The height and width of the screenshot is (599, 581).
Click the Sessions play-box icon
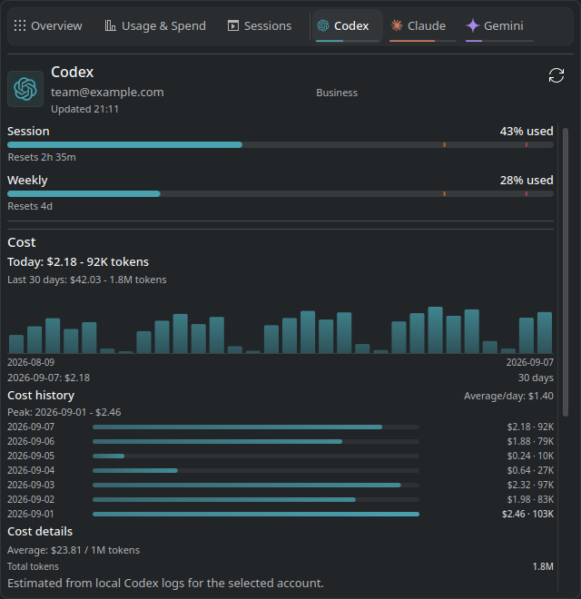tap(233, 26)
